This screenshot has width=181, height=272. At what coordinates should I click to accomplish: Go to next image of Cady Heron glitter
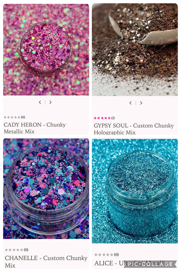[50, 102]
